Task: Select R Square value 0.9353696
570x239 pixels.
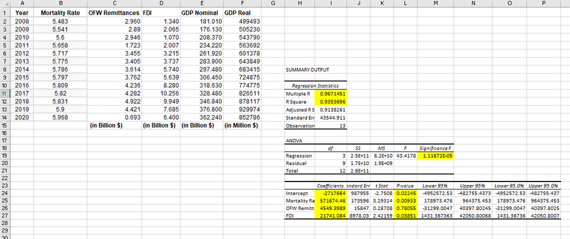Action: click(331, 101)
